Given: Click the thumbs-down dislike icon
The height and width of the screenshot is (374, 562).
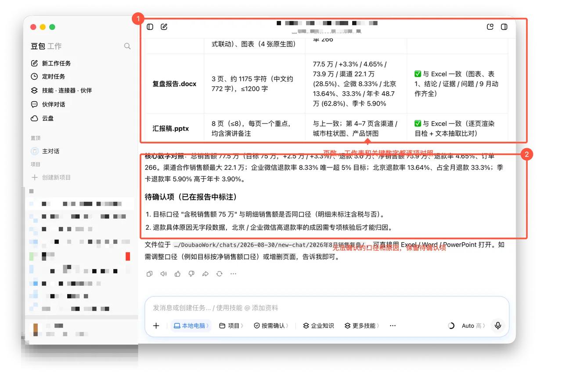Looking at the screenshot, I should pos(191,274).
